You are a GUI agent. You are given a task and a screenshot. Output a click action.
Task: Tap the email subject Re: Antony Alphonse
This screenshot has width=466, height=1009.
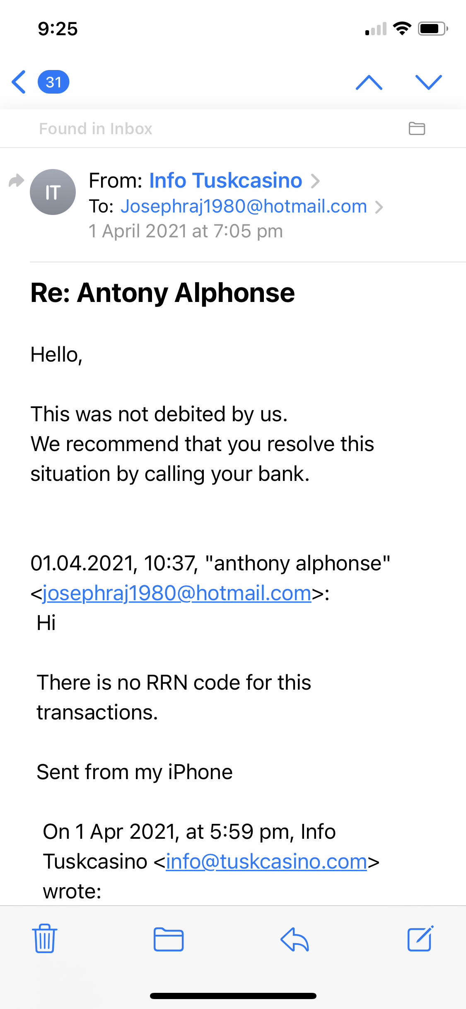pos(163,293)
